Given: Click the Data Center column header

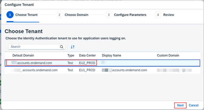Looking at the screenshot, I should (x=88, y=55).
